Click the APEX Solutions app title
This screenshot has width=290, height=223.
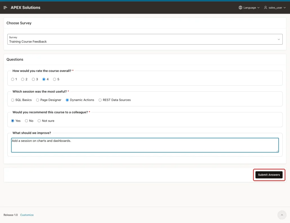pyautogui.click(x=25, y=8)
